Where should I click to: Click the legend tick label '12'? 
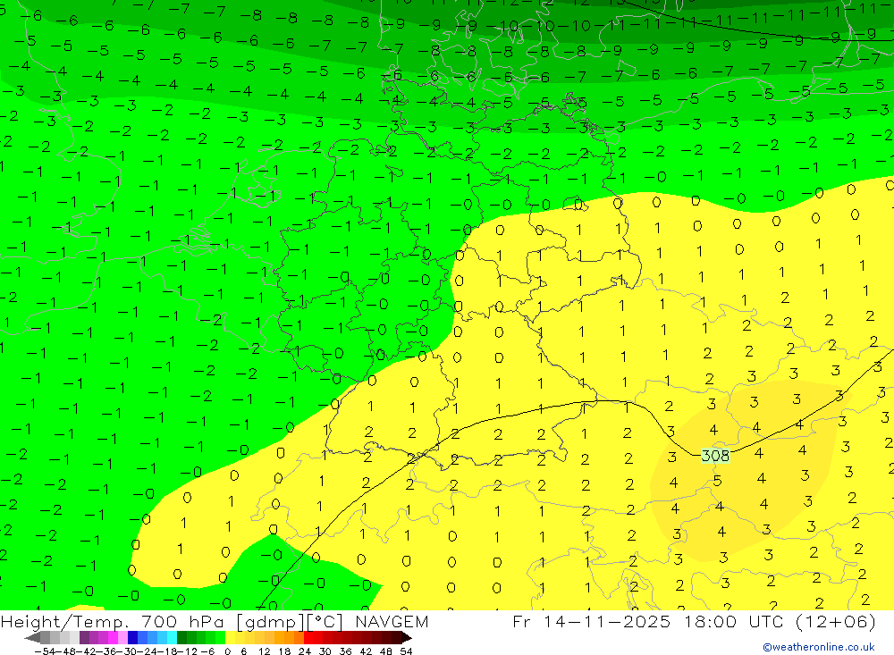[x=264, y=651]
